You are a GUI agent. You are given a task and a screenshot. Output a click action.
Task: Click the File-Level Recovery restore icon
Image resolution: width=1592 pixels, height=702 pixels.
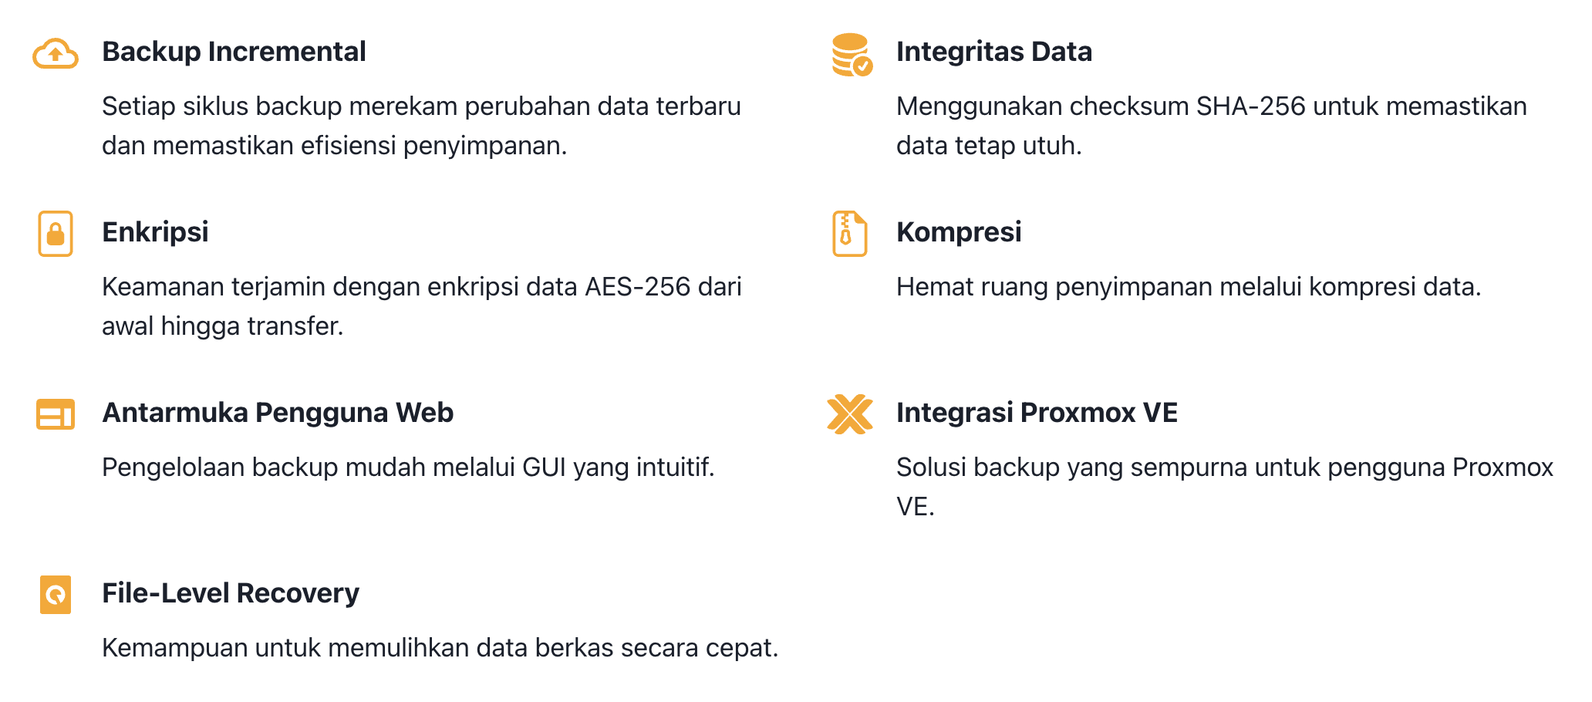point(56,595)
